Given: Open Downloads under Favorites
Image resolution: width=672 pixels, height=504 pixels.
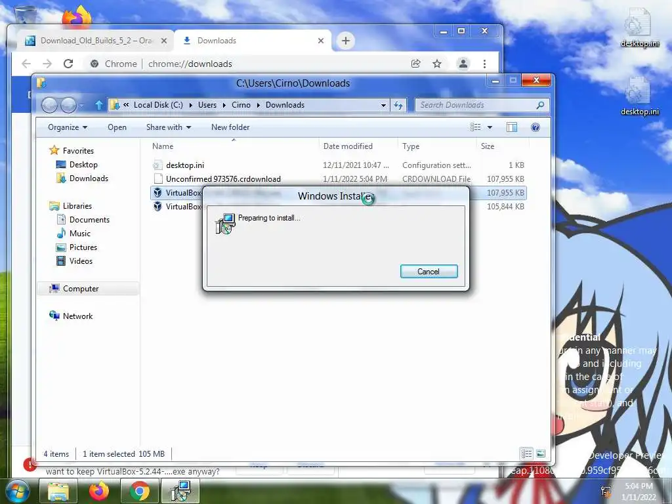Looking at the screenshot, I should click(89, 178).
